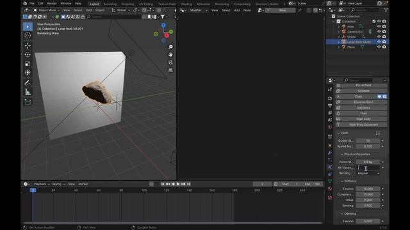Pick the Measure tool
410x230 pixels.
[x=28, y=92]
